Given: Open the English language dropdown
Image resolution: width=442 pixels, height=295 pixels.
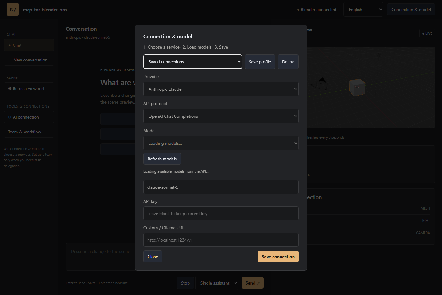Looking at the screenshot, I should 363,10.
